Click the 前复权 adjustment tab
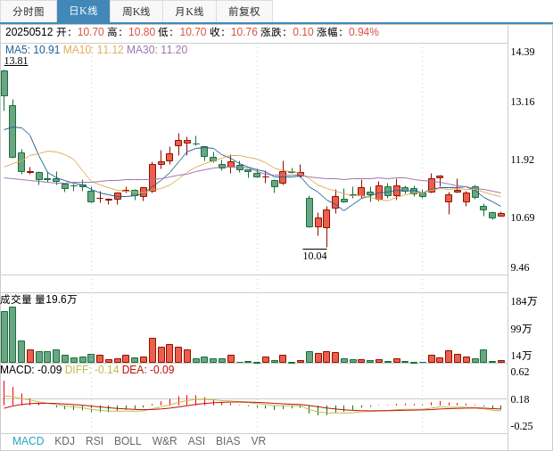553x451 pixels. point(244,12)
